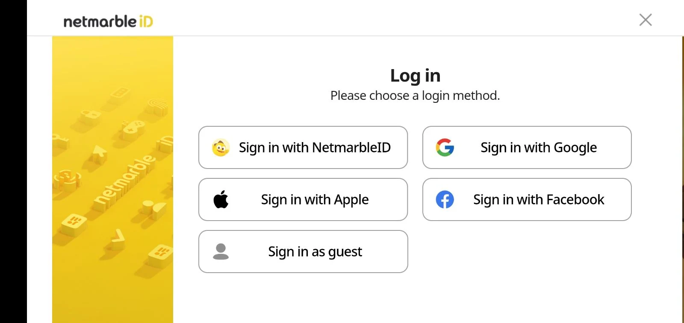Tap the 'Sign in with Facebook' label
This screenshot has width=684, height=323.
[x=538, y=200]
